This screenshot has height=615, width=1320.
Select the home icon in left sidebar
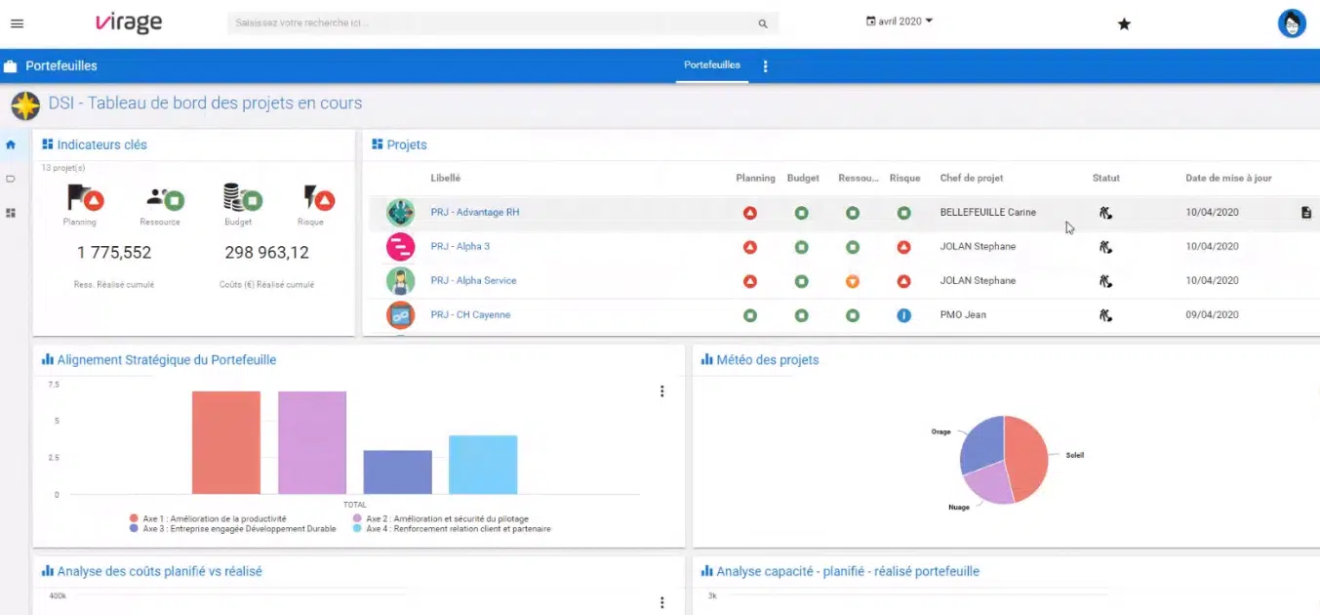pos(11,144)
